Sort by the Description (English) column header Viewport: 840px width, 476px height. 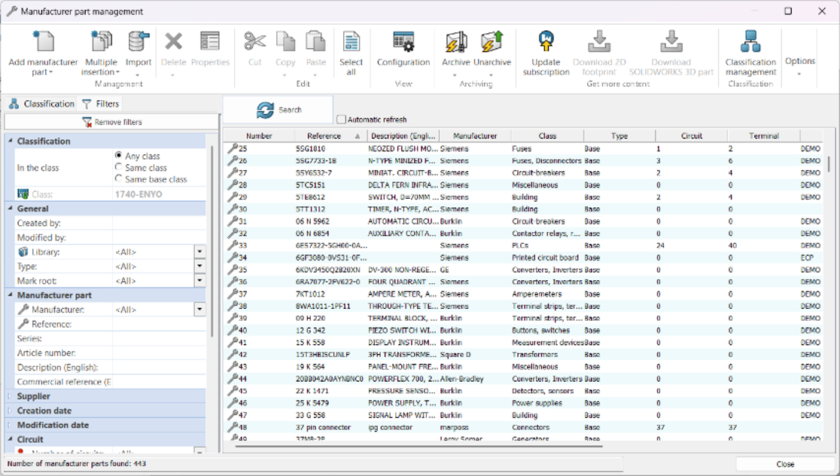pos(403,136)
